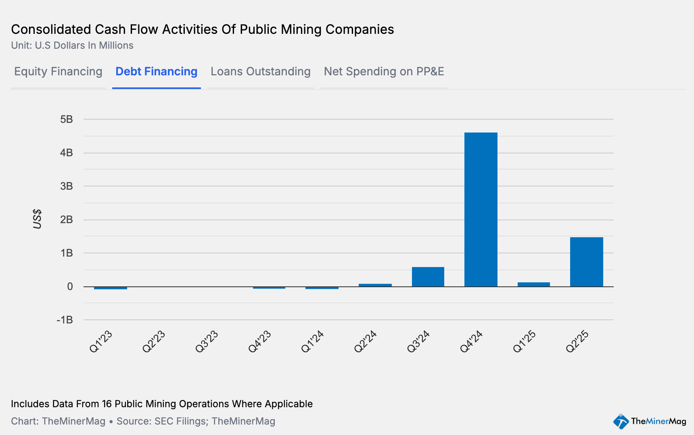Switch to the Equity Financing tab
Viewport: 694px width, 435px height.
tap(58, 72)
